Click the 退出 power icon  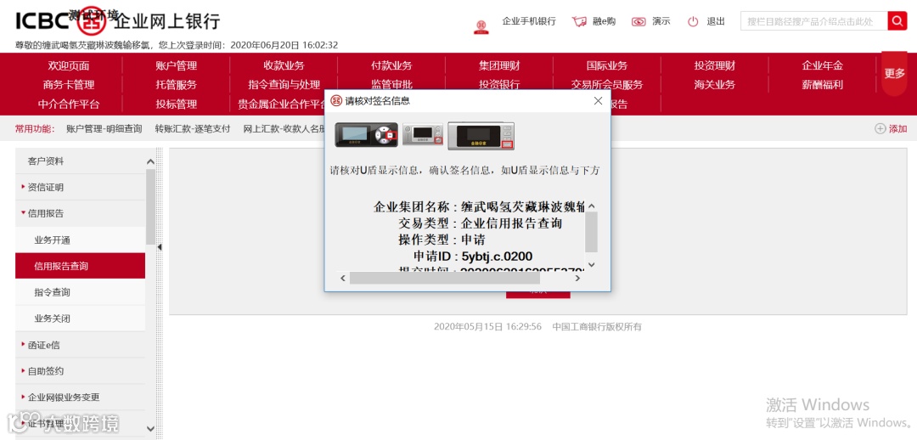[x=693, y=21]
